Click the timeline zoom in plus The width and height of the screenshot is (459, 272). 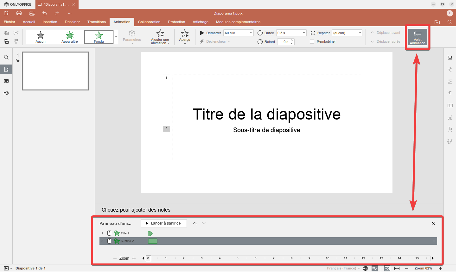tap(134, 258)
